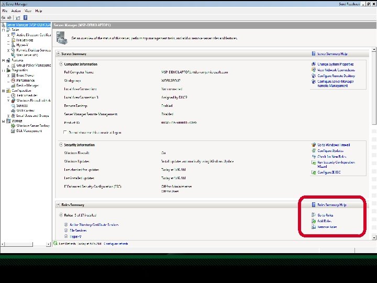Open Task Scheduler from the tree
The width and height of the screenshot is (377, 283).
click(x=27, y=95)
